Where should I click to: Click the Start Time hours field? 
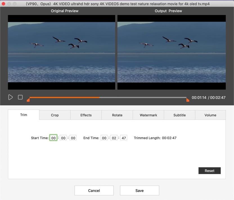click(x=53, y=138)
